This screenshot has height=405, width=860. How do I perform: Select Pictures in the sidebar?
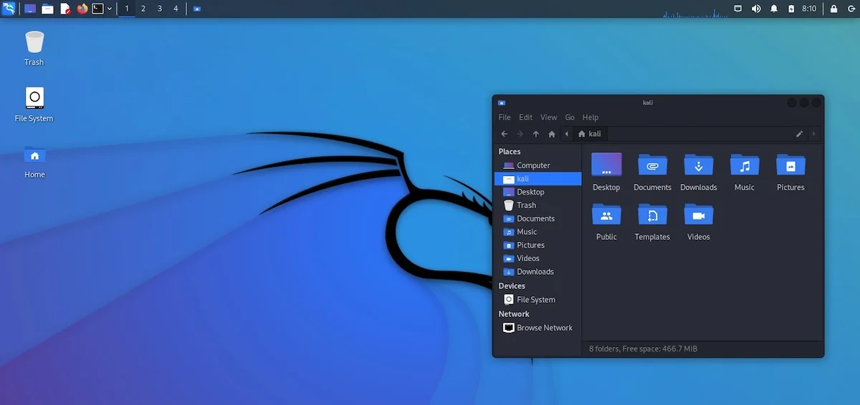coord(537,245)
